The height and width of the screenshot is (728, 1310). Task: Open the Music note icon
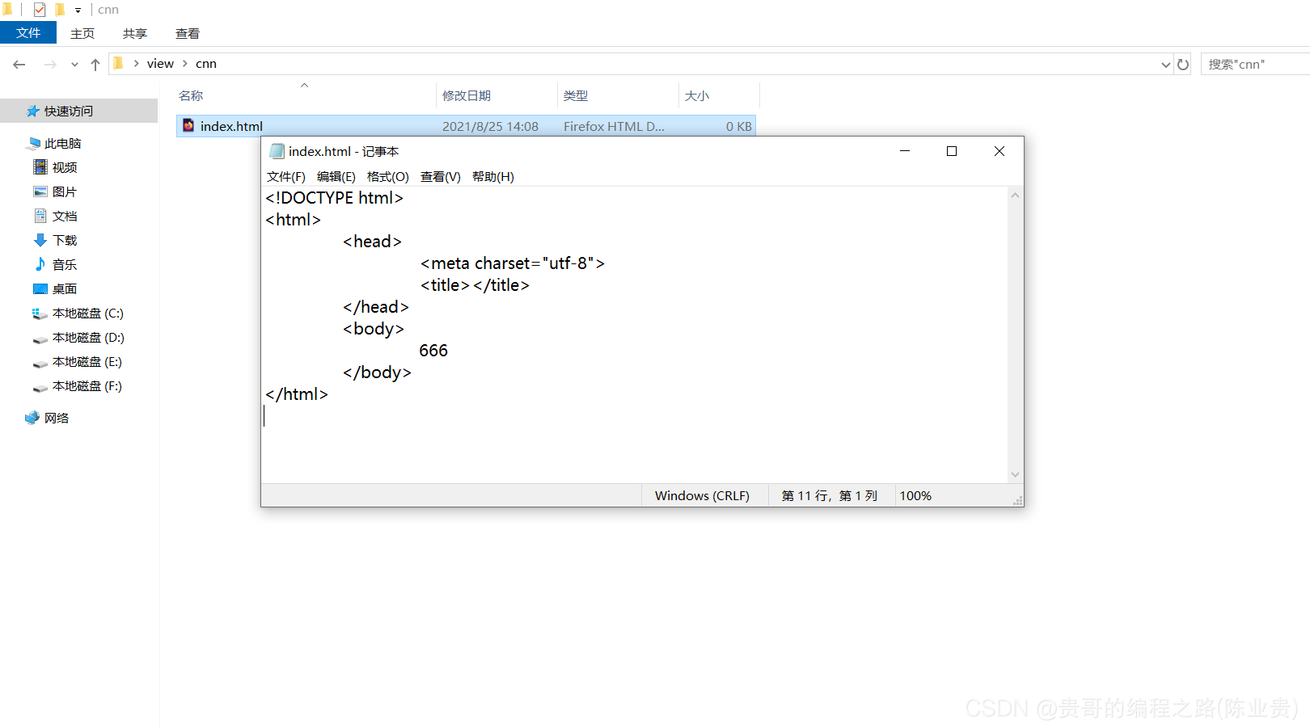coord(40,264)
